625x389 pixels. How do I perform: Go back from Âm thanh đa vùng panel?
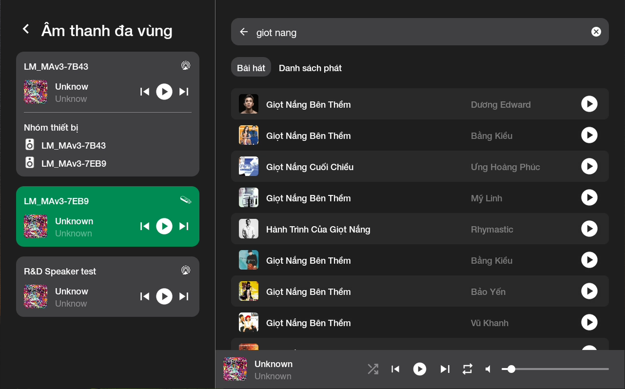coord(26,30)
